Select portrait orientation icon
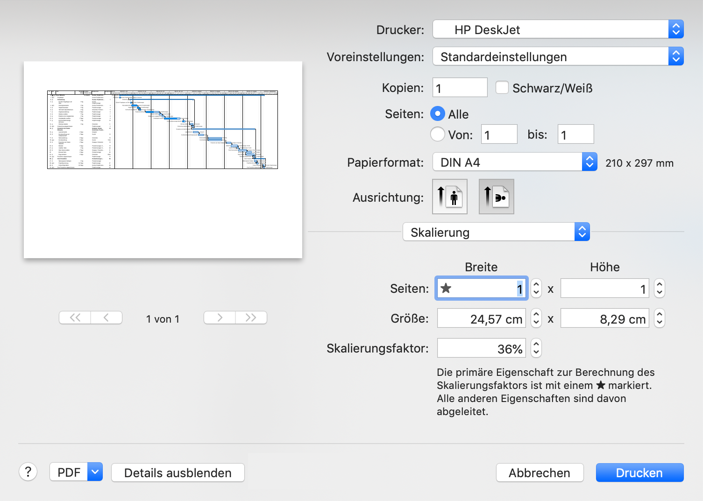 (x=449, y=197)
